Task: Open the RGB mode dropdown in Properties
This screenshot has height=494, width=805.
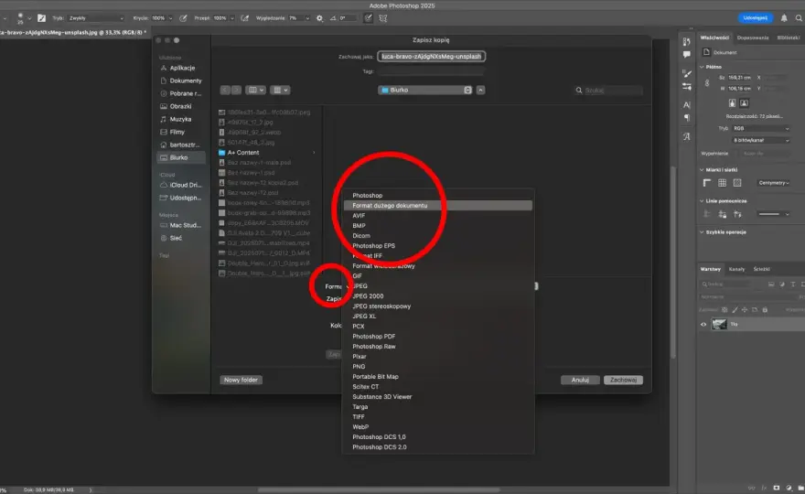Action: coord(760,128)
